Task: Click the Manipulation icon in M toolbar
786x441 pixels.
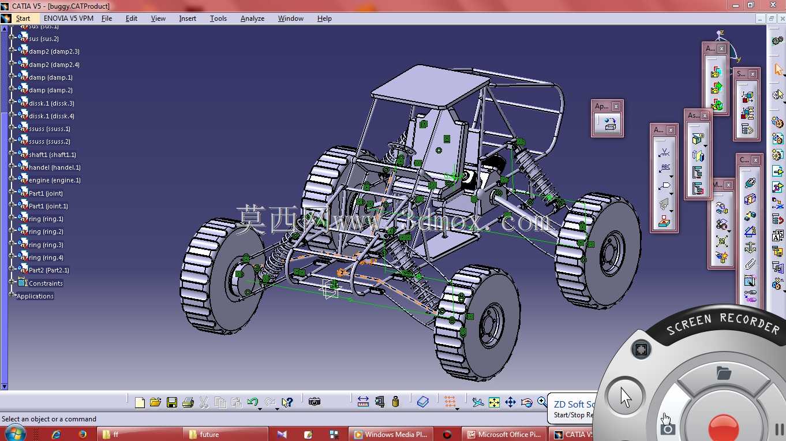Action: coord(721,208)
